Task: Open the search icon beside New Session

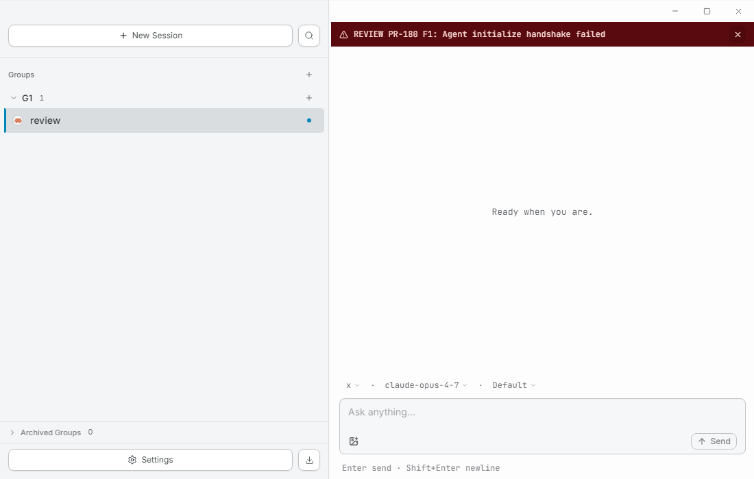Action: (x=309, y=35)
